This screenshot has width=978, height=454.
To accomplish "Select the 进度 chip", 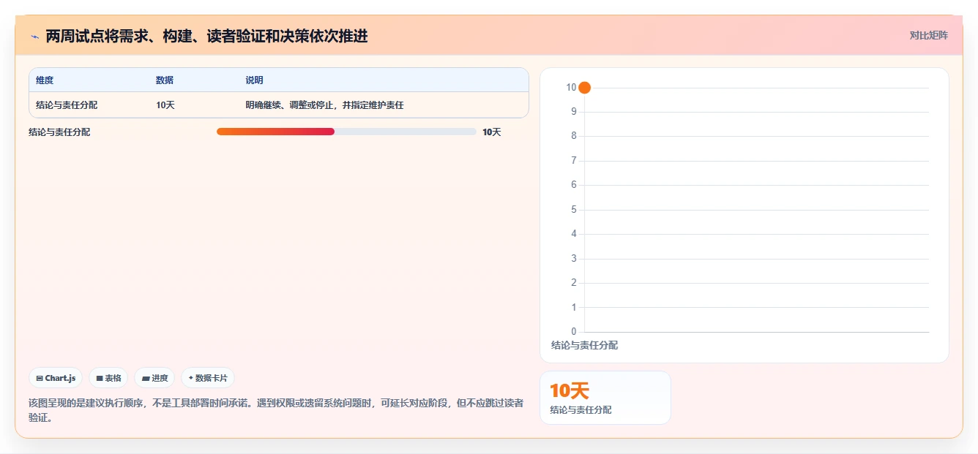I will (x=154, y=378).
